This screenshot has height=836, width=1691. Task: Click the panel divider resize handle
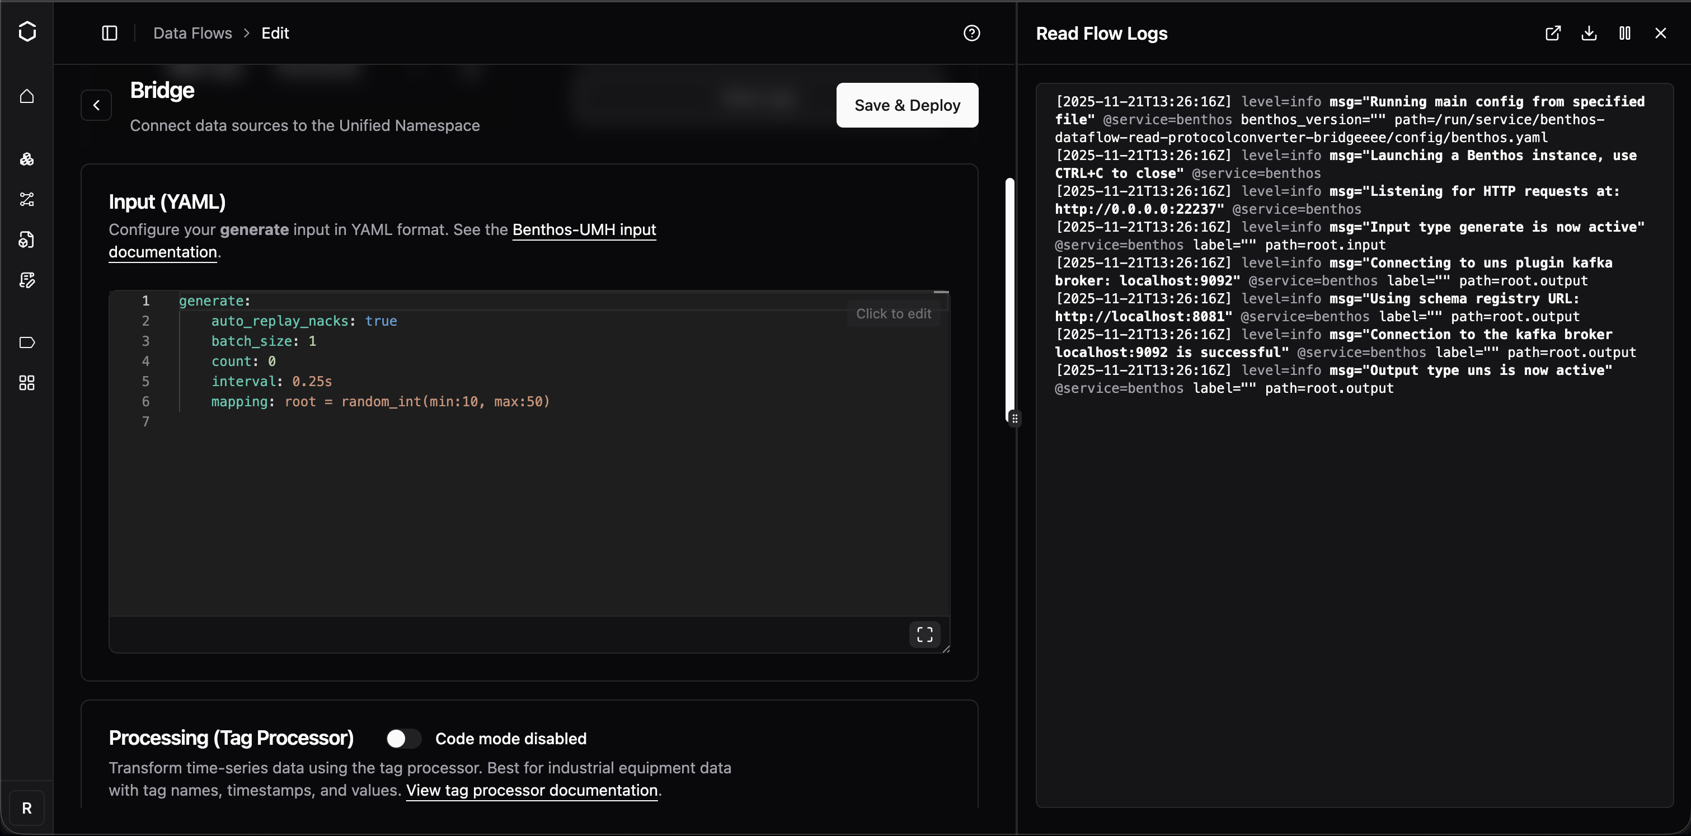tap(1015, 418)
